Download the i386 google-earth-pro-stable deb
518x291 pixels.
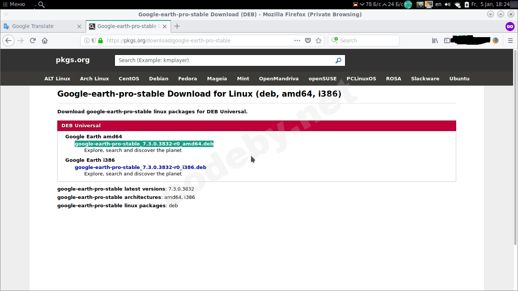point(140,167)
